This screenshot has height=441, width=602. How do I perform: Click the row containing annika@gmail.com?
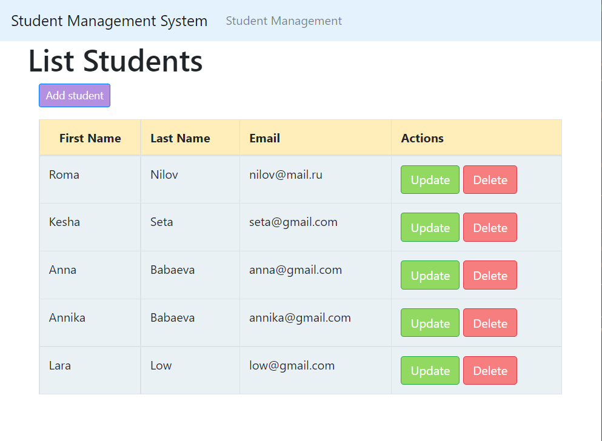tap(300, 317)
